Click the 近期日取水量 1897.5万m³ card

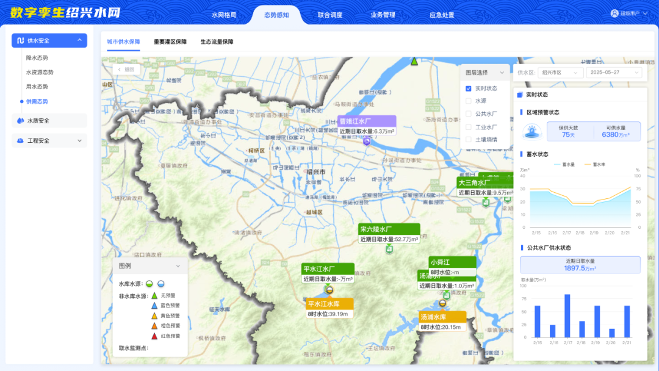coord(580,265)
